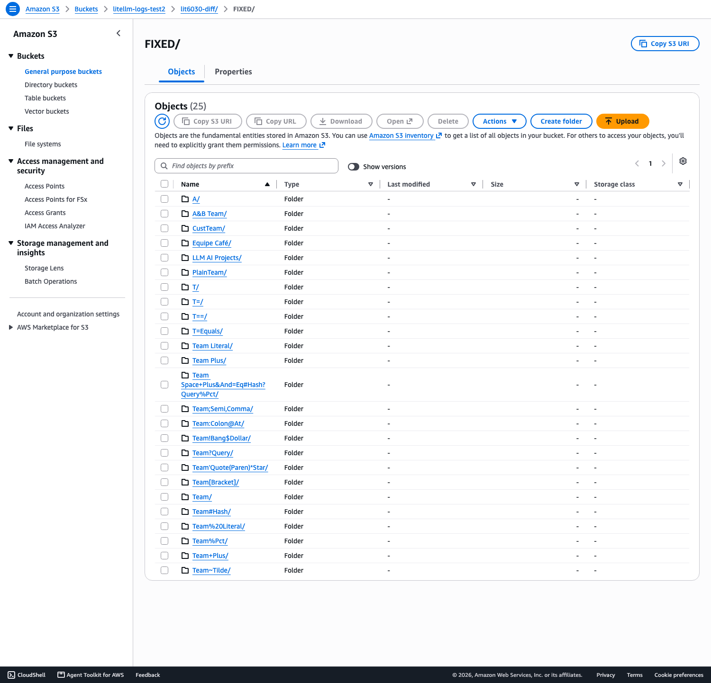The width and height of the screenshot is (711, 683).
Task: Open the Team[Bracket]/ folder
Action: (x=216, y=482)
